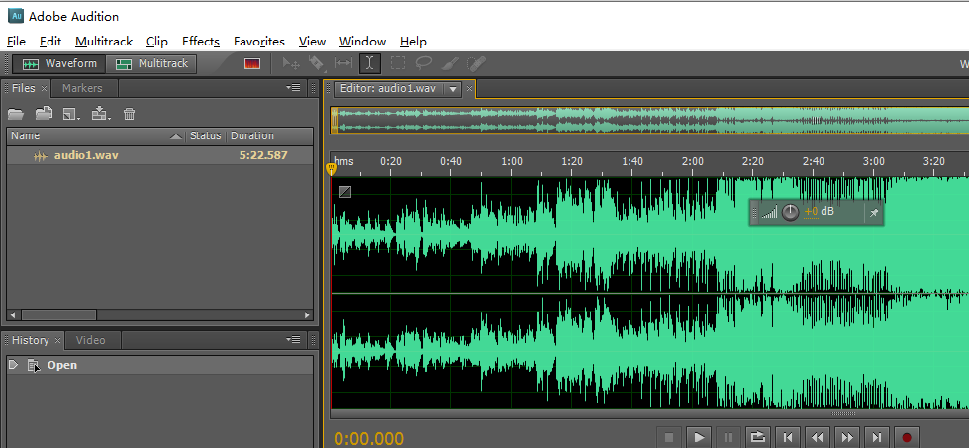
Task: Open the History panel options menu
Action: pos(293,339)
